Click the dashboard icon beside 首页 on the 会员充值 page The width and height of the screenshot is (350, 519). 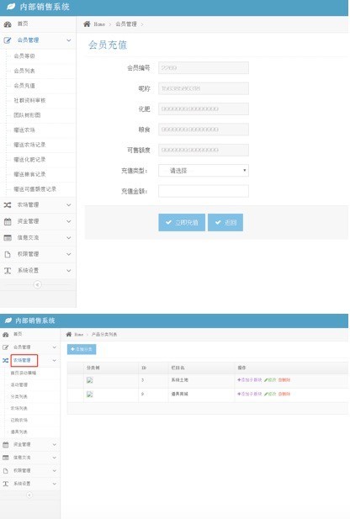click(8, 24)
